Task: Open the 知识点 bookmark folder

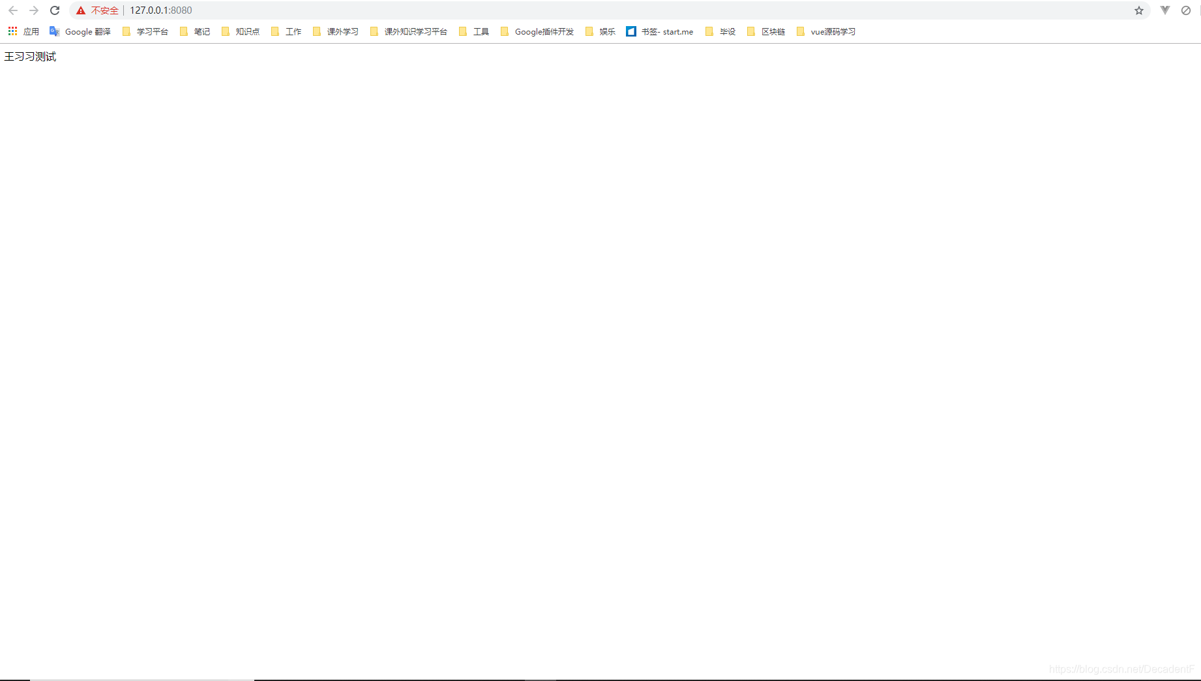Action: [241, 31]
